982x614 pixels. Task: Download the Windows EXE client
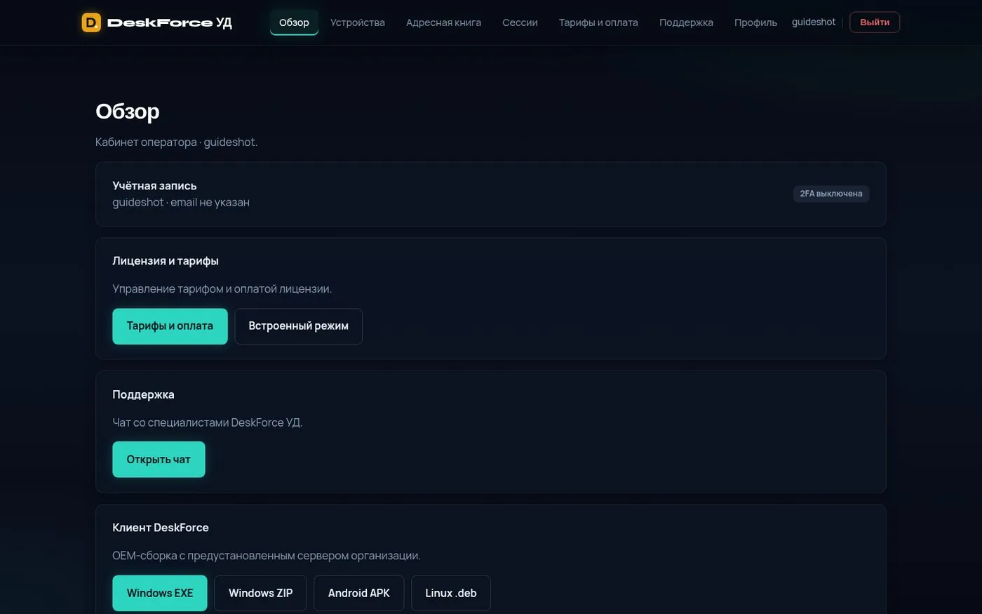coord(160,594)
